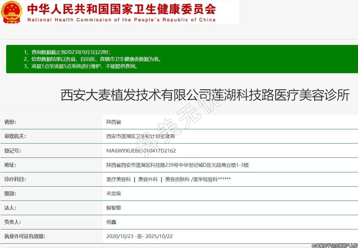The height and width of the screenshot is (248, 358).
Task: Select the 未定级 level value
Action: (114, 194)
